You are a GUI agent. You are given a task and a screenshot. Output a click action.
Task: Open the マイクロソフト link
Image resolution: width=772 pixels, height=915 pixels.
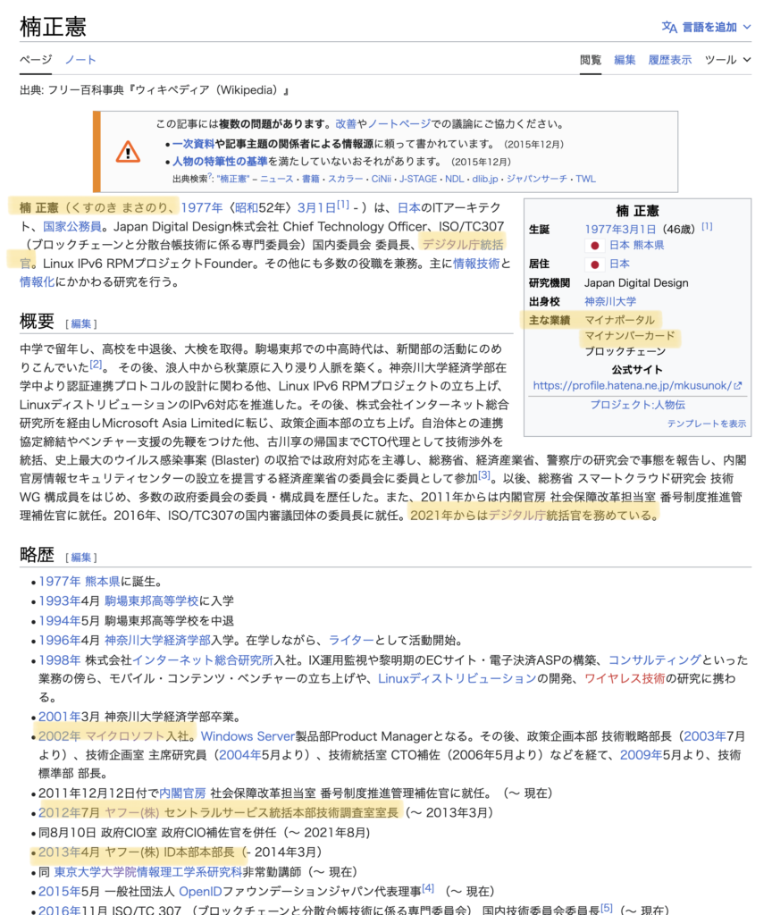pos(125,736)
